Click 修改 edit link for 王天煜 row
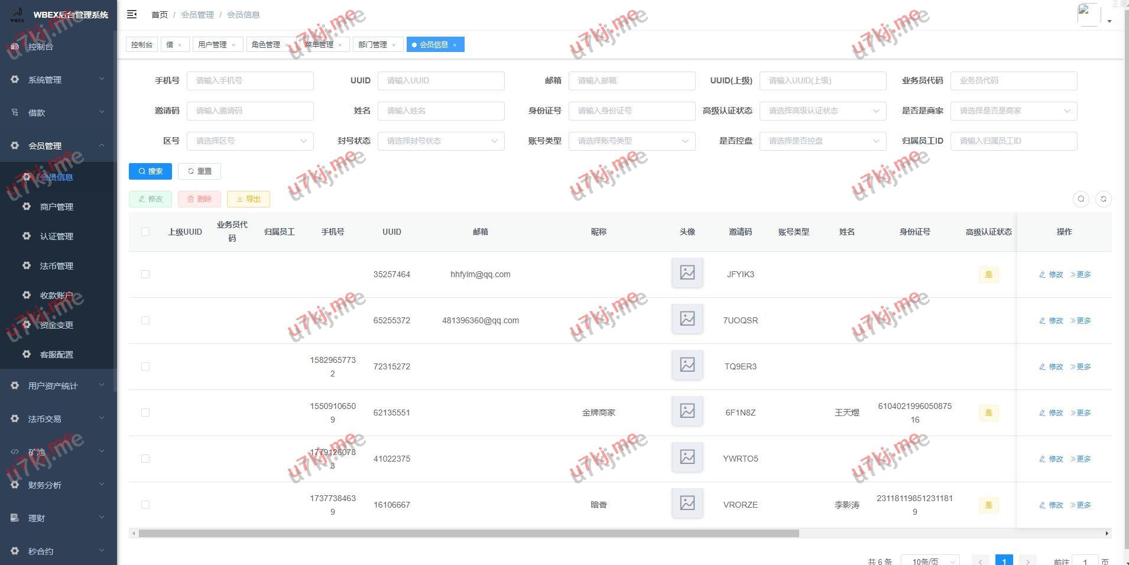 (x=1051, y=413)
